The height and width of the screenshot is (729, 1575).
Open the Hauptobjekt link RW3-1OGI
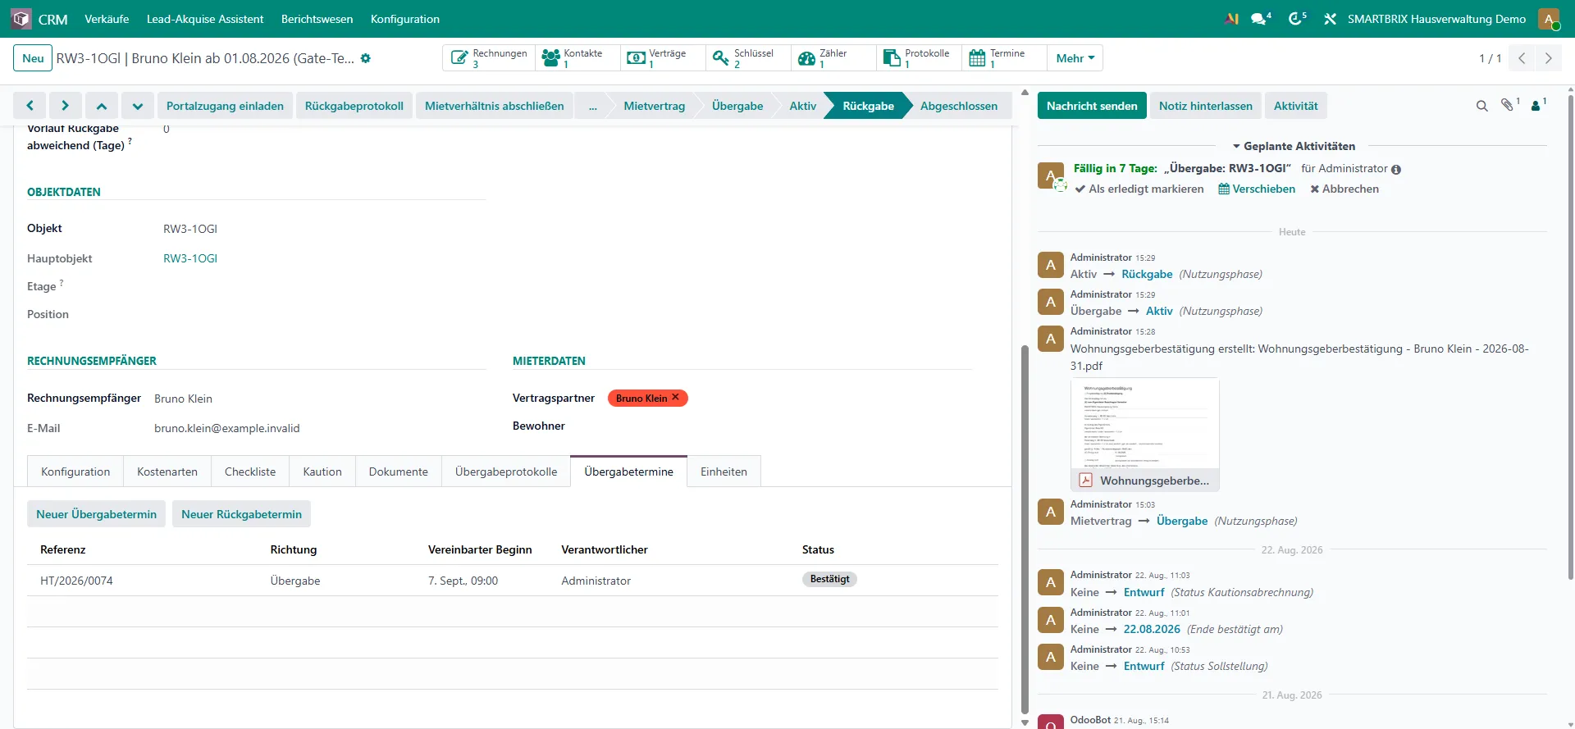point(190,258)
